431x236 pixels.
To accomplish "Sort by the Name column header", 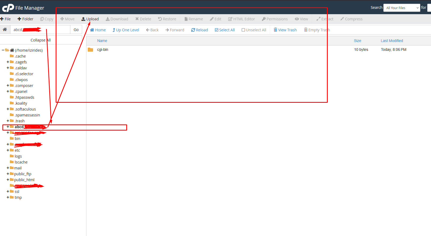I will tap(102, 41).
